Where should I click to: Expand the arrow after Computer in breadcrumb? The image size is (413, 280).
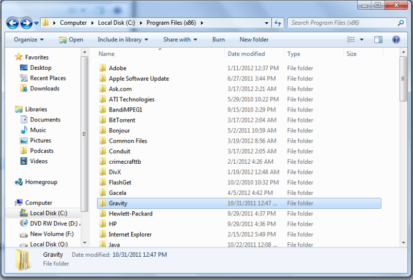pyautogui.click(x=93, y=23)
